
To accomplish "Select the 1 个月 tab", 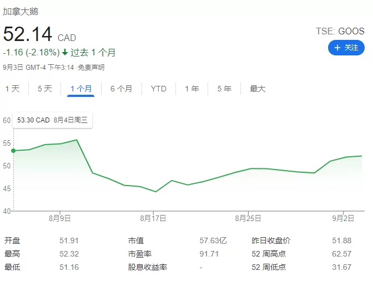I will (x=81, y=89).
